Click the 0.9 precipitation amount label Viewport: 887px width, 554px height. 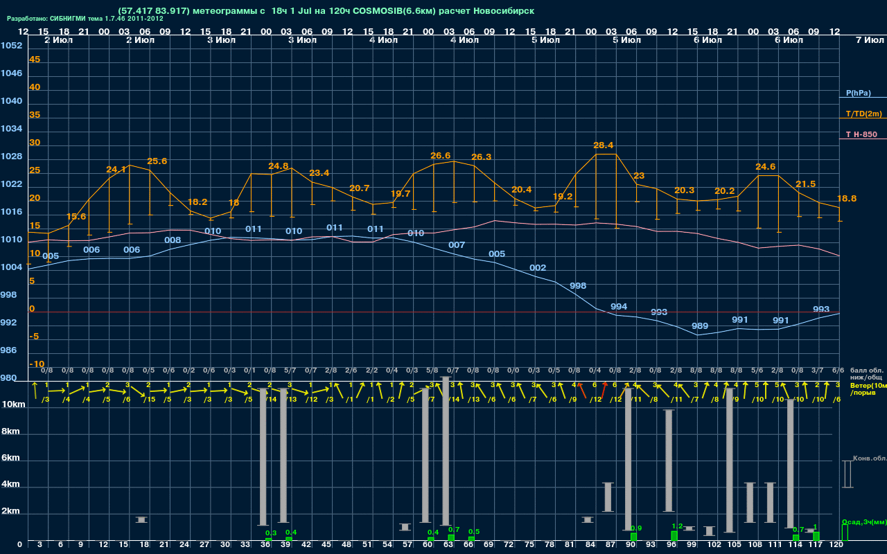[637, 528]
